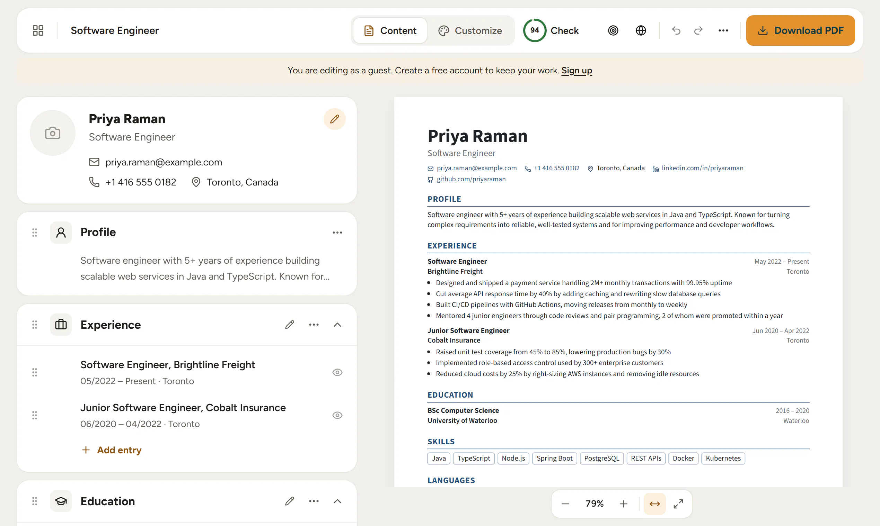880x526 pixels.
Task: Edit the Education section title
Action: [x=290, y=501]
